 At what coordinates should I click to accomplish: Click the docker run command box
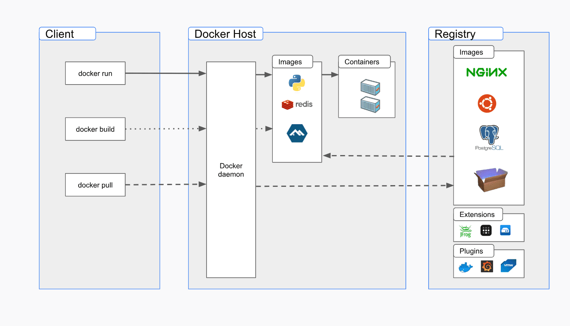[95, 73]
